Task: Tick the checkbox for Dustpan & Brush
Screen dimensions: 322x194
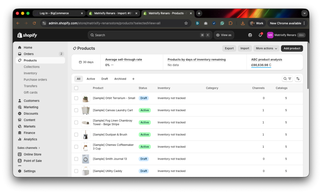Action: (x=76, y=134)
